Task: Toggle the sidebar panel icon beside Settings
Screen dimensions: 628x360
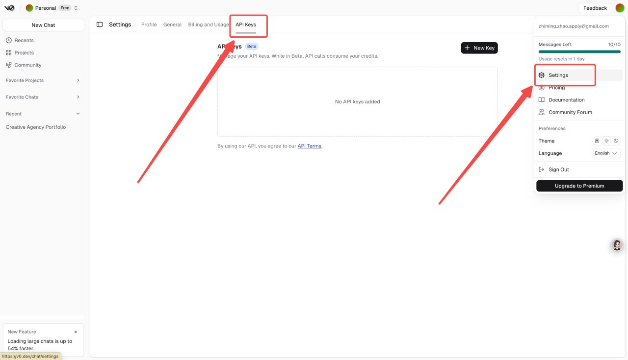Action: pos(100,24)
